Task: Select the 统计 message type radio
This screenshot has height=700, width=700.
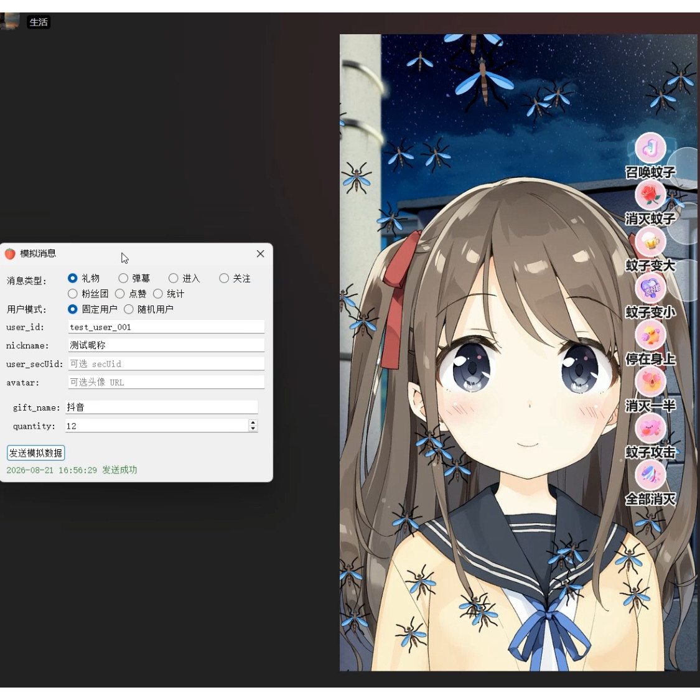Action: coord(157,294)
